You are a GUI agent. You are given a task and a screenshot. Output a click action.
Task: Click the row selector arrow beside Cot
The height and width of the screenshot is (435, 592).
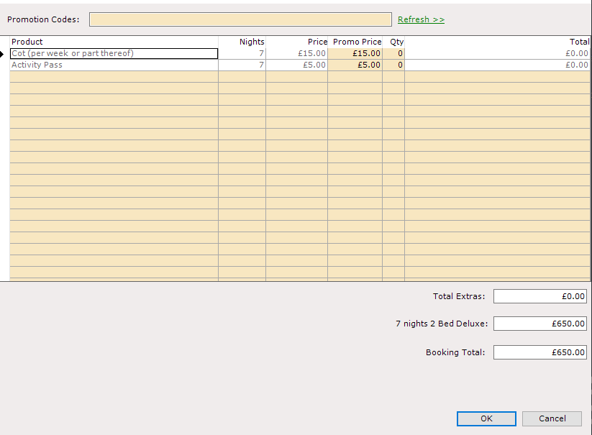coord(2,54)
